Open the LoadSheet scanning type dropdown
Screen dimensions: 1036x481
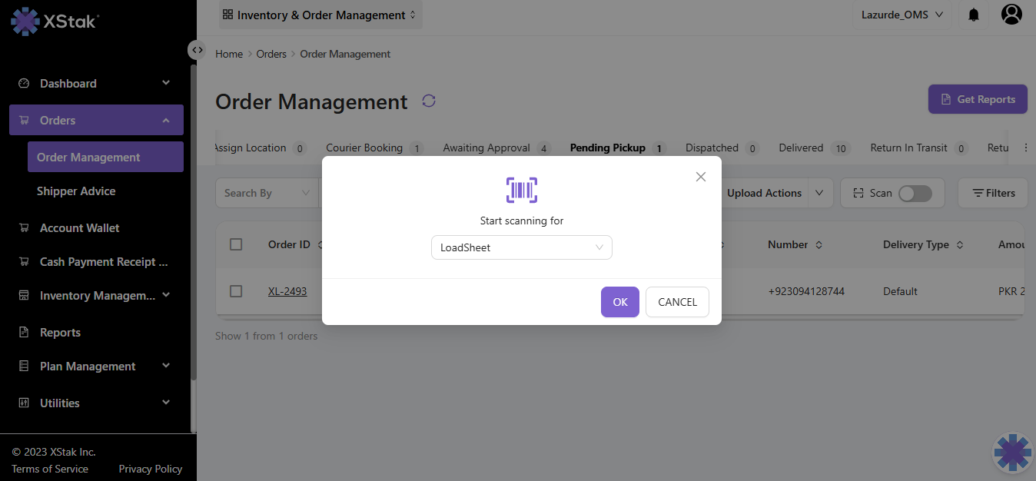(521, 247)
